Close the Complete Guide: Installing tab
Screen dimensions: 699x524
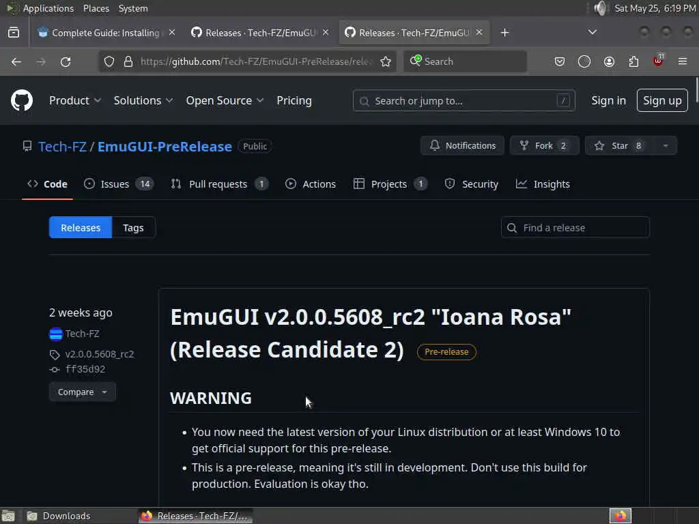pos(172,33)
